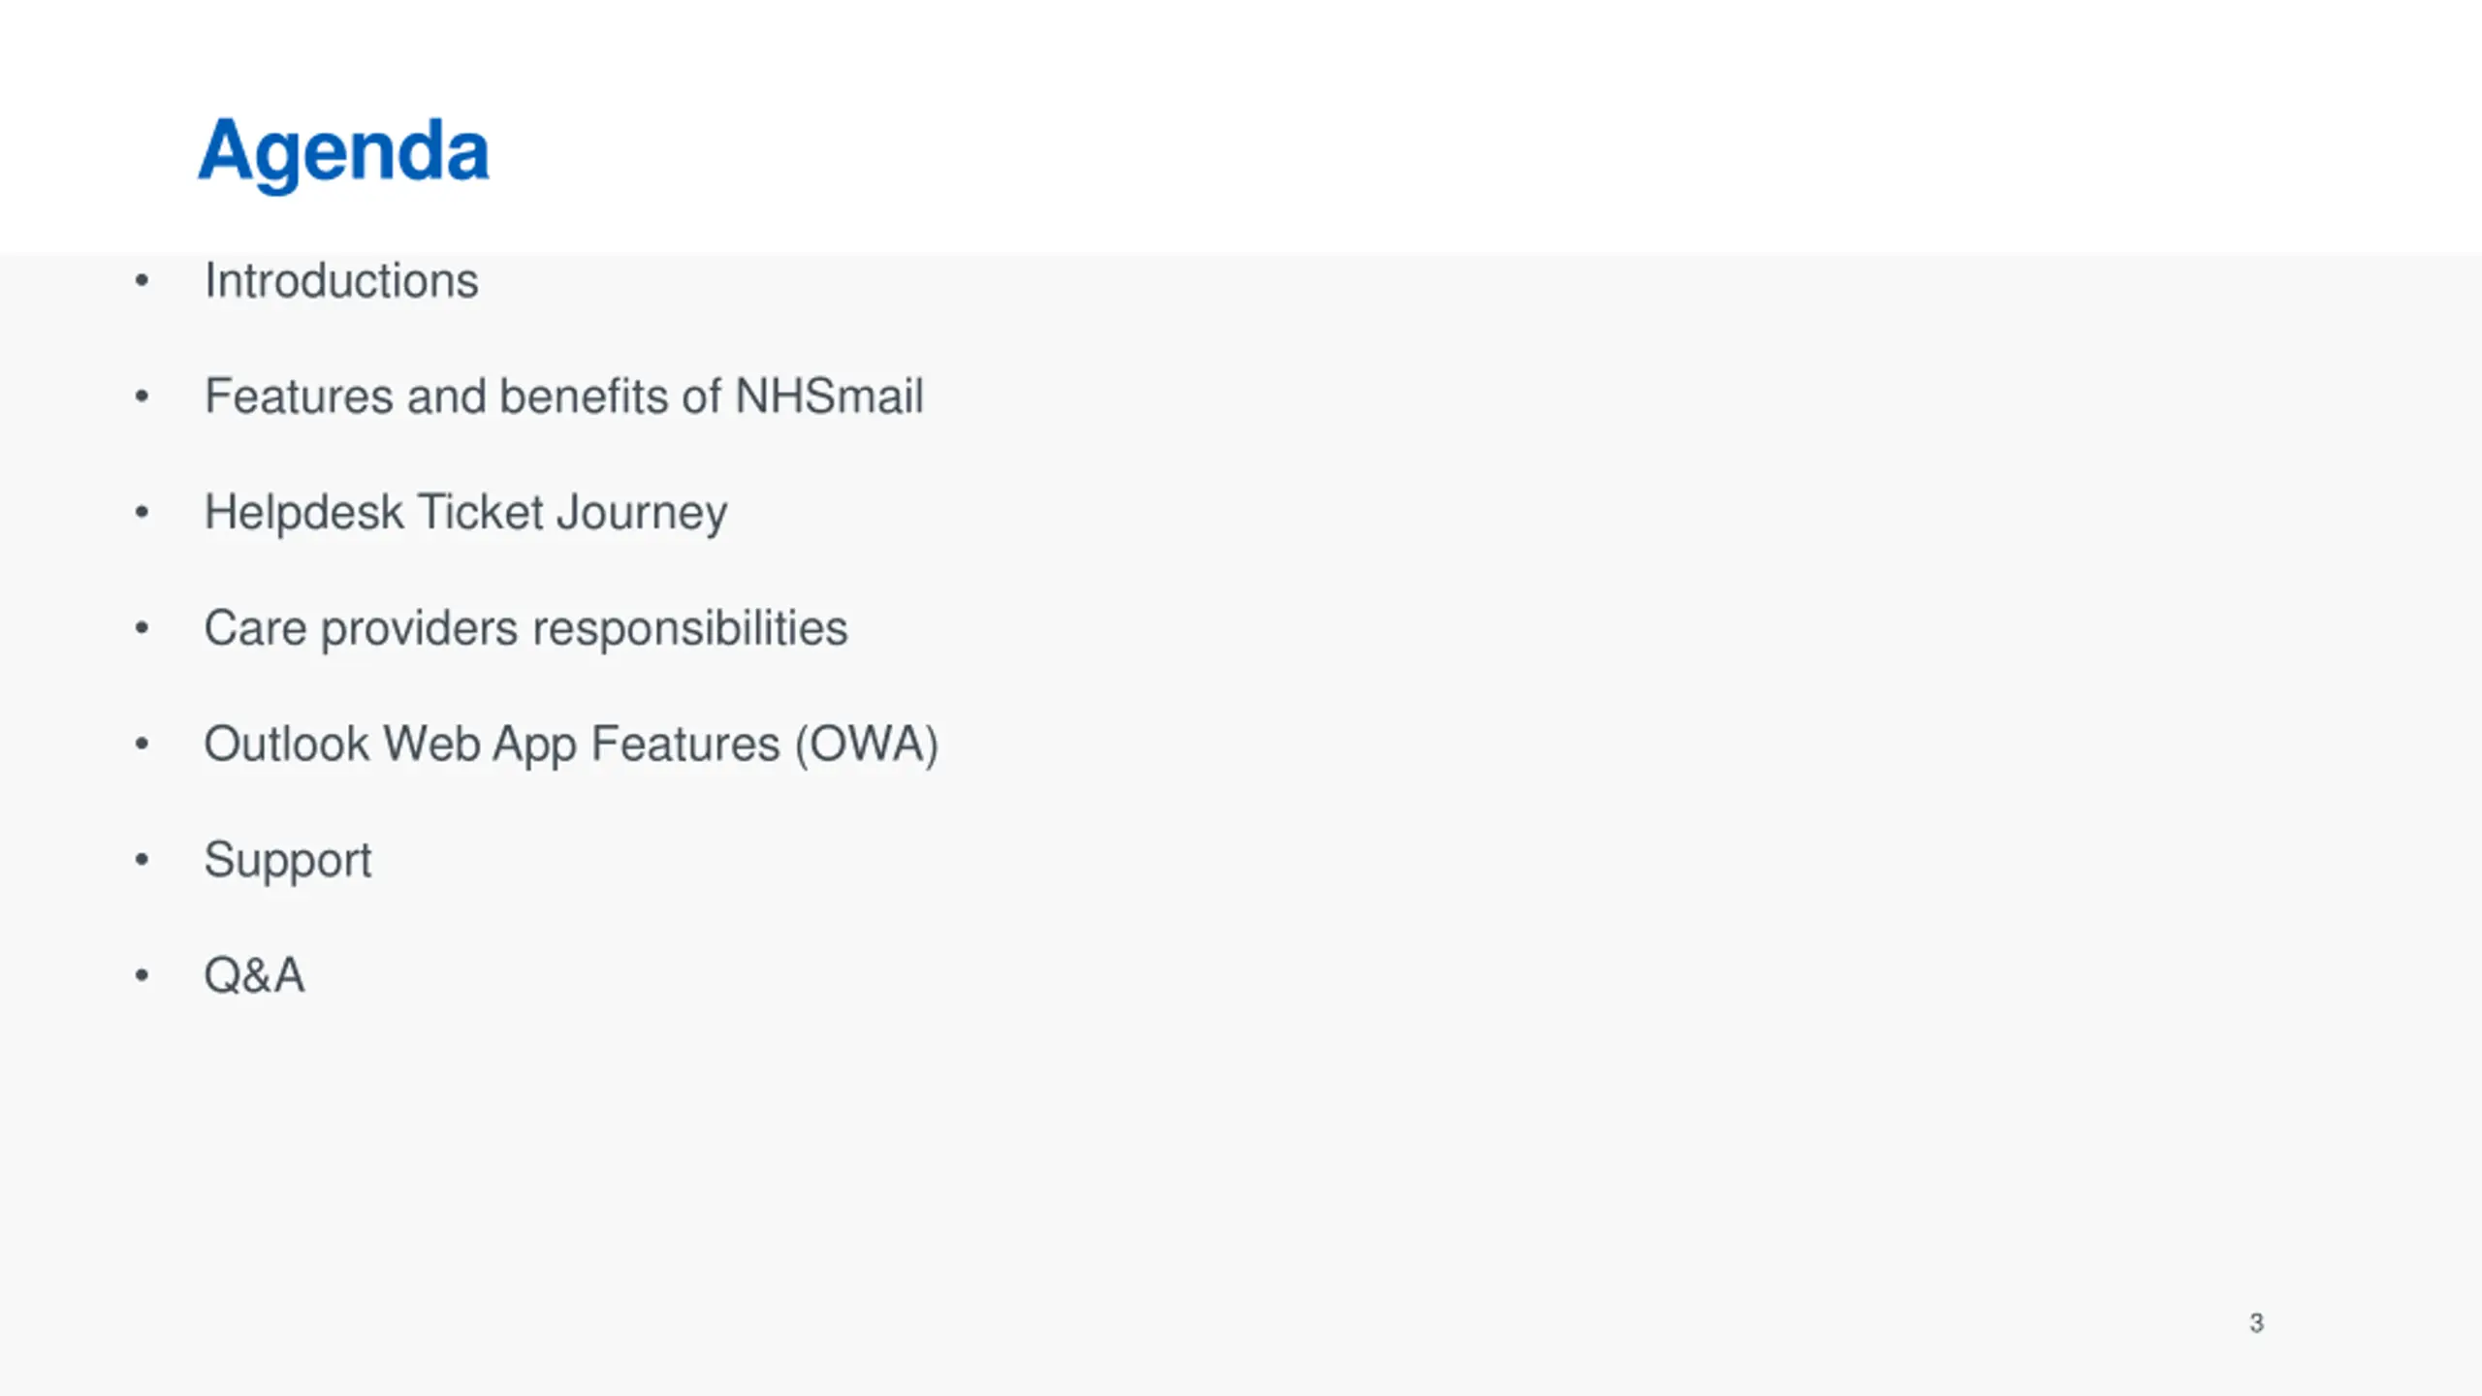Click the bullet beside Care providers responsibilities
Viewport: 2482px width, 1396px height.
[143, 628]
